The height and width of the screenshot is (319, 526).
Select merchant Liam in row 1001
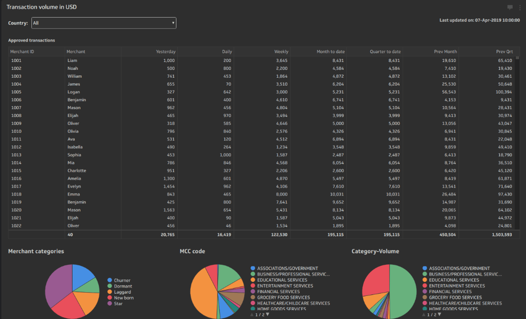(x=72, y=61)
